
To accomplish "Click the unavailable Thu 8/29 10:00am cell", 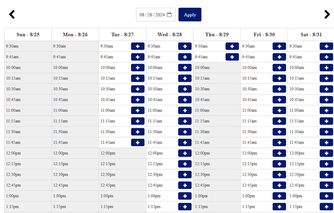I will (217, 68).
